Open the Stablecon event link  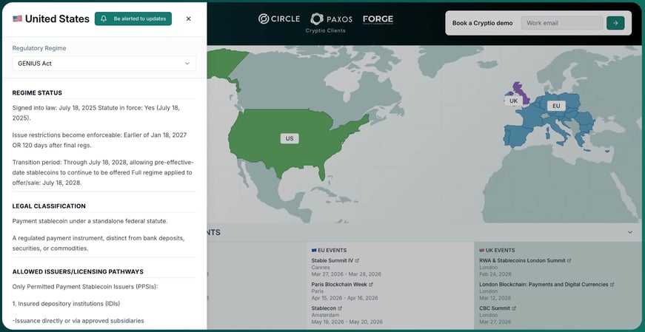[324, 308]
